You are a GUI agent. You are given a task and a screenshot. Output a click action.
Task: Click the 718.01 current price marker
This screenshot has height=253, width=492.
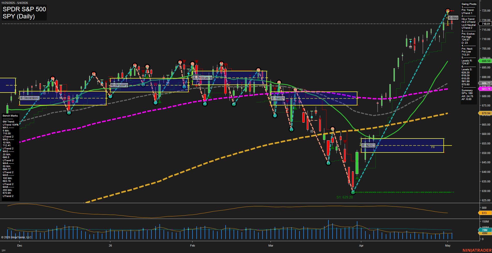[486, 24]
